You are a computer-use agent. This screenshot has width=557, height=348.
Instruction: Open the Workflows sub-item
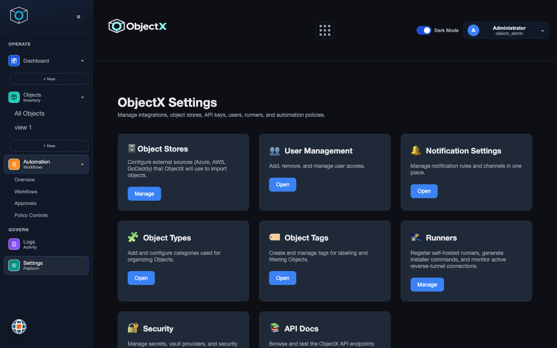(x=26, y=192)
